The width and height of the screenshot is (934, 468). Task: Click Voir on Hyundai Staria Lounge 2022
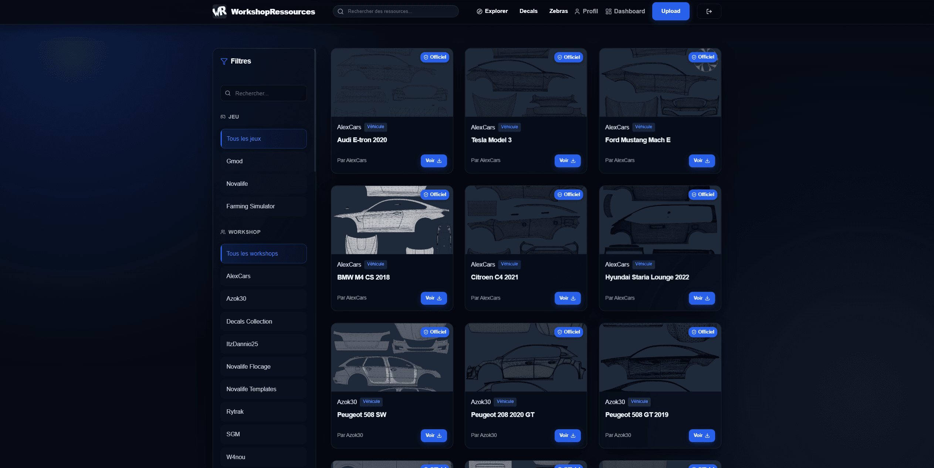click(x=702, y=298)
